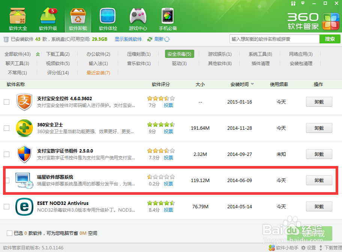Click the 大小 column header
Screen dimensions: 342x252
[200, 84]
